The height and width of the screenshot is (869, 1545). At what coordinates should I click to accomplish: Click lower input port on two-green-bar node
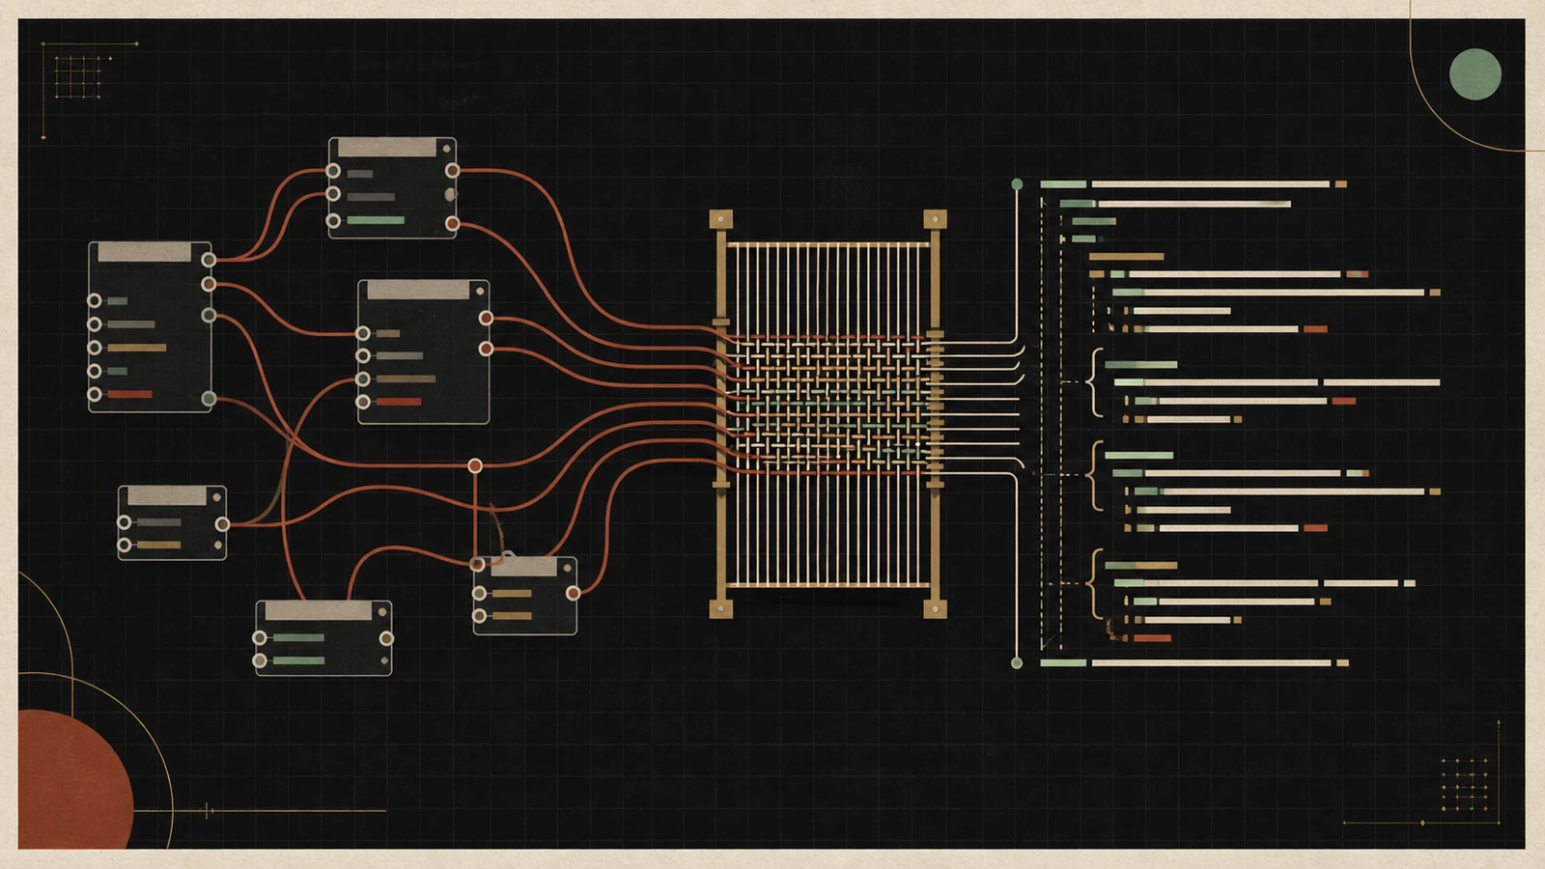pos(260,660)
